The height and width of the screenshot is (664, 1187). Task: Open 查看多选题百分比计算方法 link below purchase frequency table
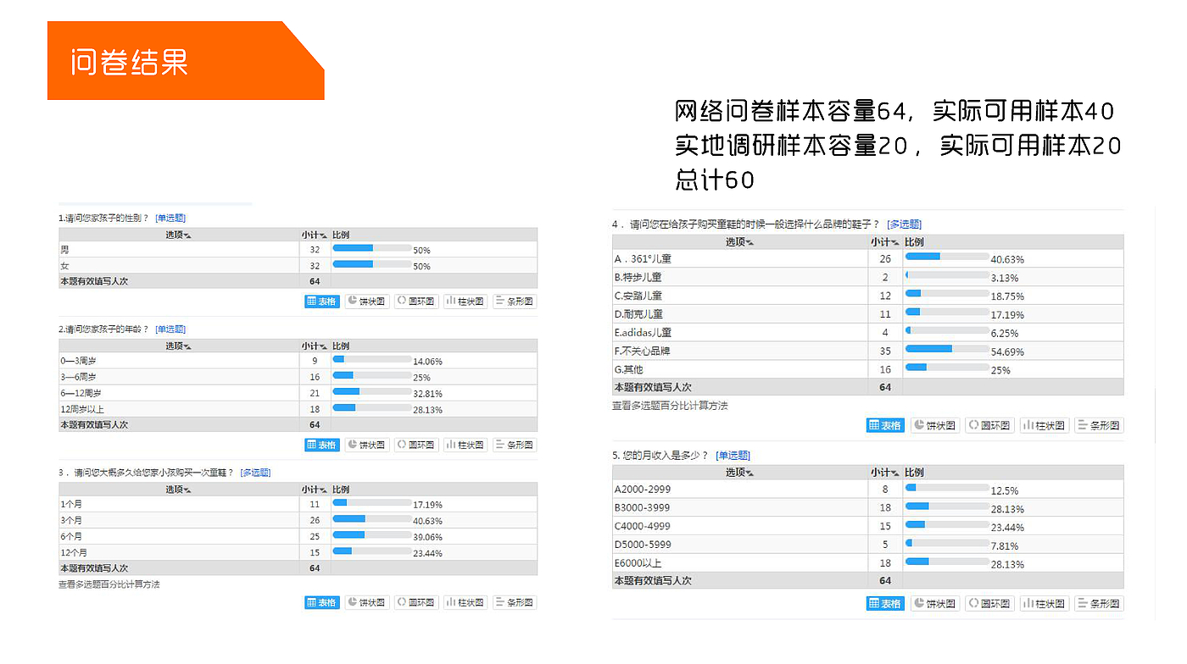pyautogui.click(x=109, y=584)
